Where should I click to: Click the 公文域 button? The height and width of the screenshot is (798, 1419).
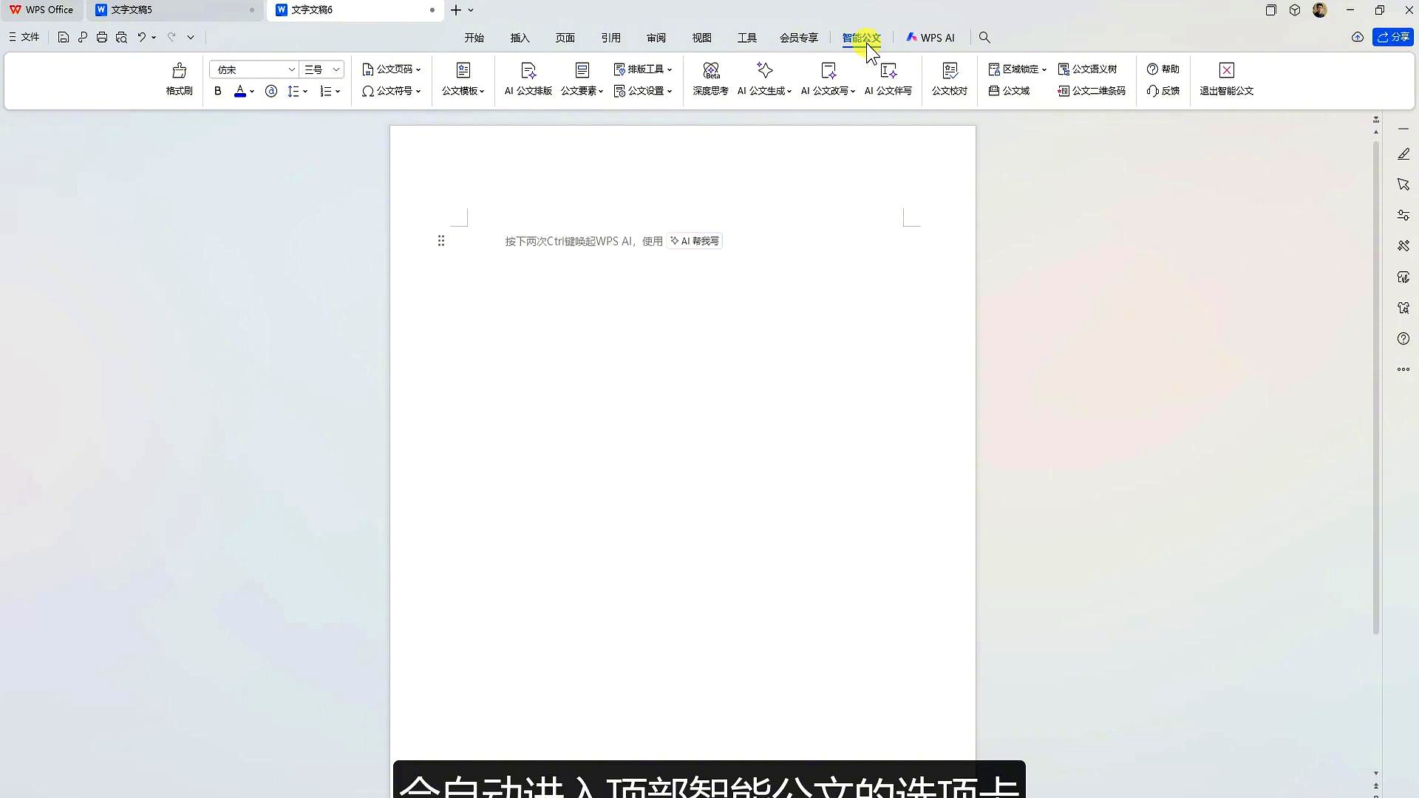coord(1009,91)
